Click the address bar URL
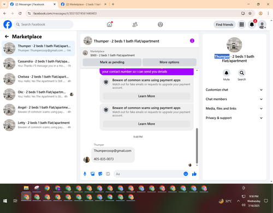 pyautogui.click(x=65, y=14)
